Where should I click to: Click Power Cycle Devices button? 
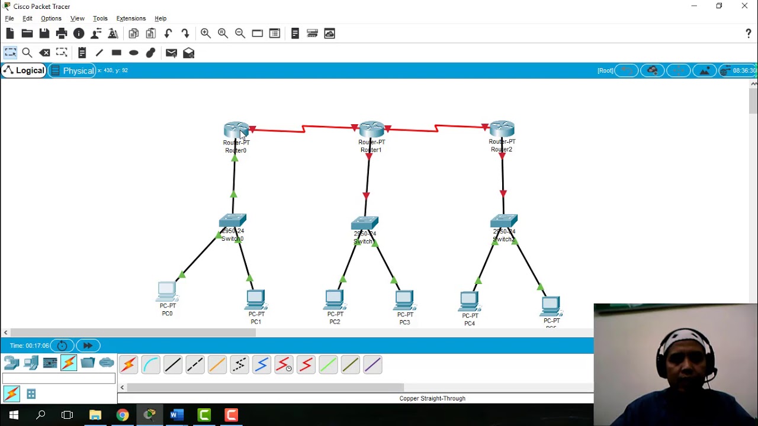(x=62, y=346)
